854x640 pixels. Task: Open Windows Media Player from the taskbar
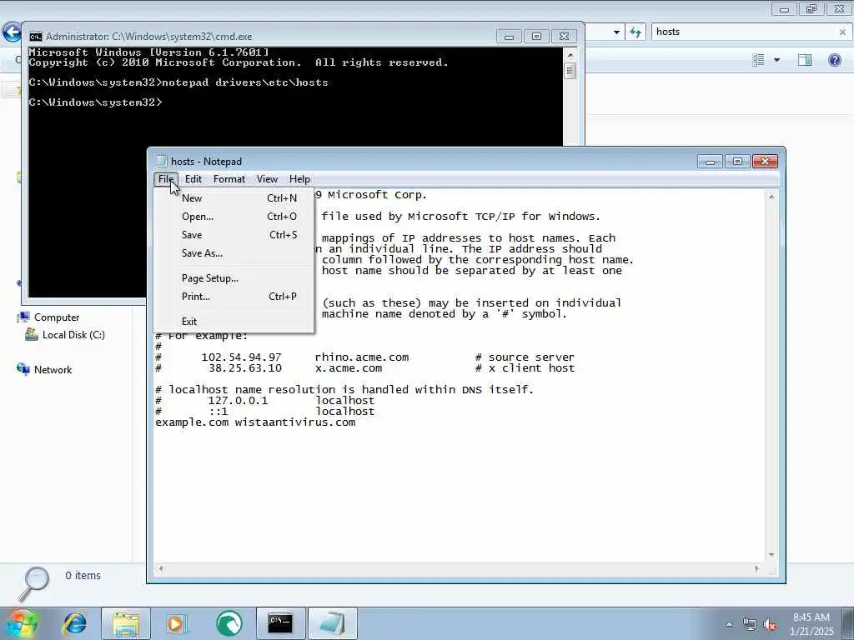(177, 623)
